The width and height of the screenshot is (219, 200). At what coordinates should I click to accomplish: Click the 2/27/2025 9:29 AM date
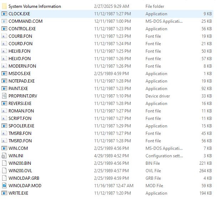[111, 6]
